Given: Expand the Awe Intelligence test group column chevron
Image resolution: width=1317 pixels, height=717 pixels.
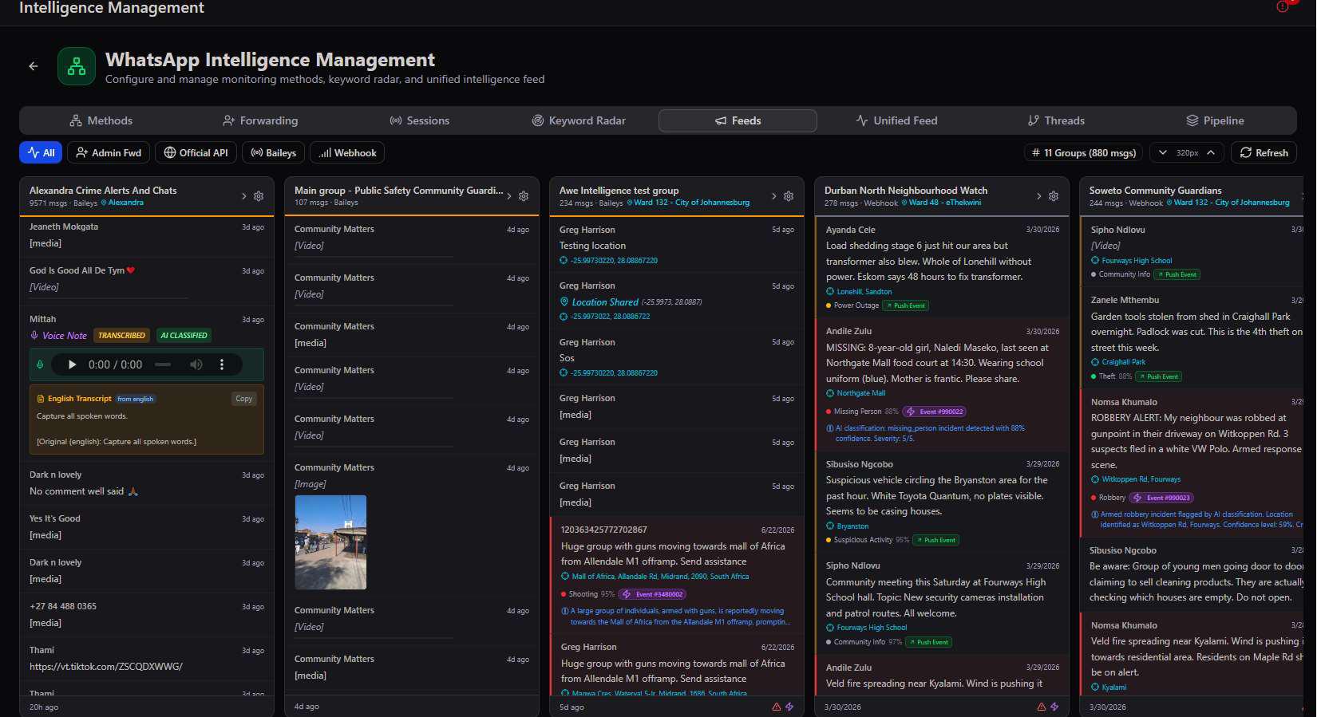Looking at the screenshot, I should pyautogui.click(x=774, y=196).
